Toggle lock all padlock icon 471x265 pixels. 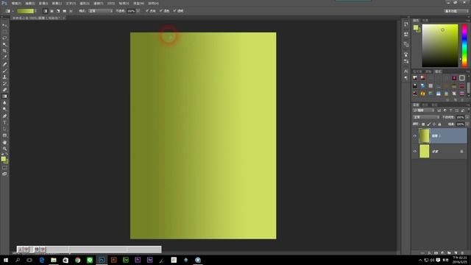pyautogui.click(x=440, y=124)
